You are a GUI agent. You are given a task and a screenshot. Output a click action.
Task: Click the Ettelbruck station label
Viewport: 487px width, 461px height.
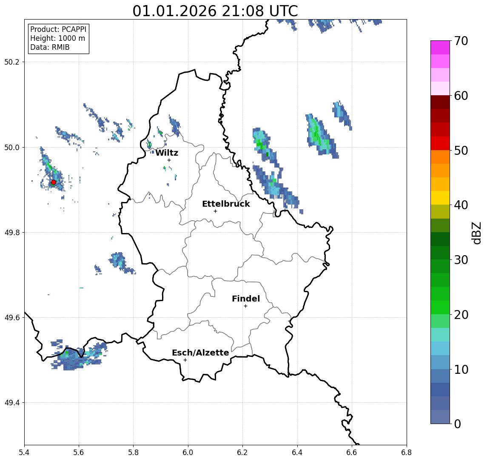[226, 204]
